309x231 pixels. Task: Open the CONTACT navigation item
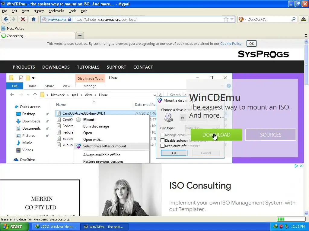pos(143,67)
